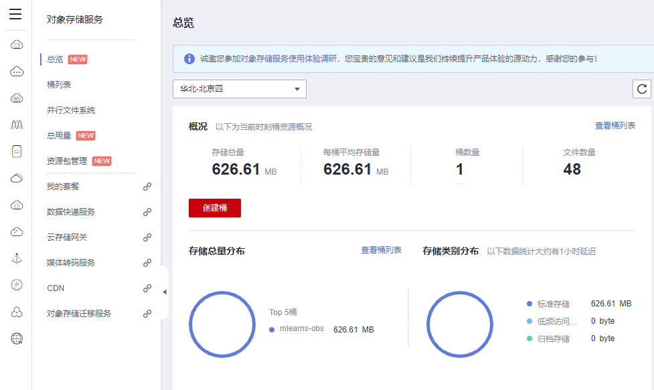Click the blue 标准存储 legend dot
Image resolution: width=654 pixels, height=390 pixels.
point(531,304)
